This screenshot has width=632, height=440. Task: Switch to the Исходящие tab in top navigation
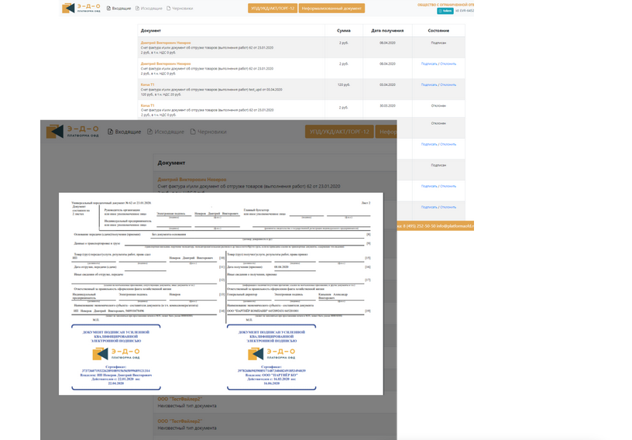[x=150, y=9]
